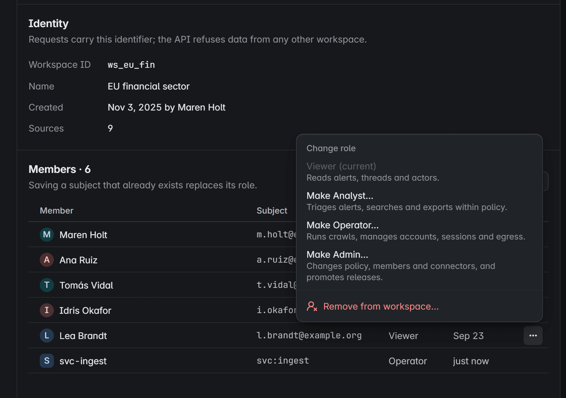566x398 pixels.
Task: Click Maren Holt's avatar icon
Action: click(x=47, y=235)
